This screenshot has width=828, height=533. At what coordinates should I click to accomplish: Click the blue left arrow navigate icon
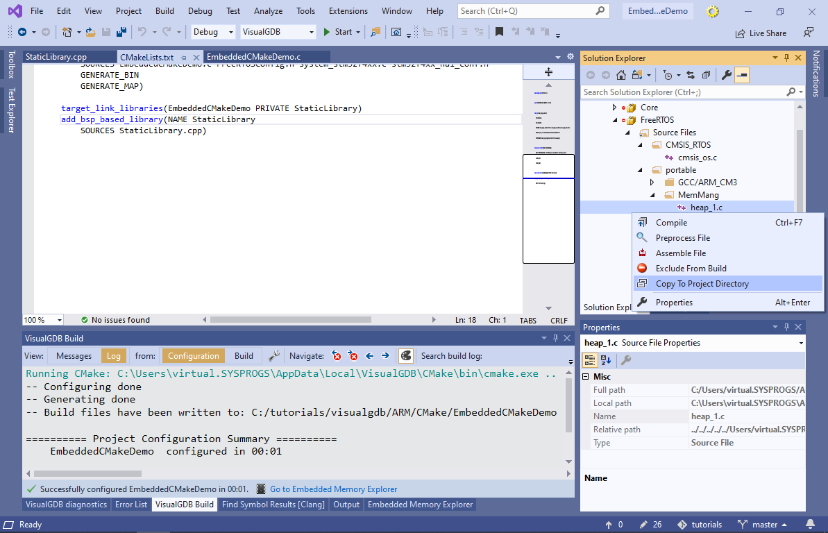370,356
